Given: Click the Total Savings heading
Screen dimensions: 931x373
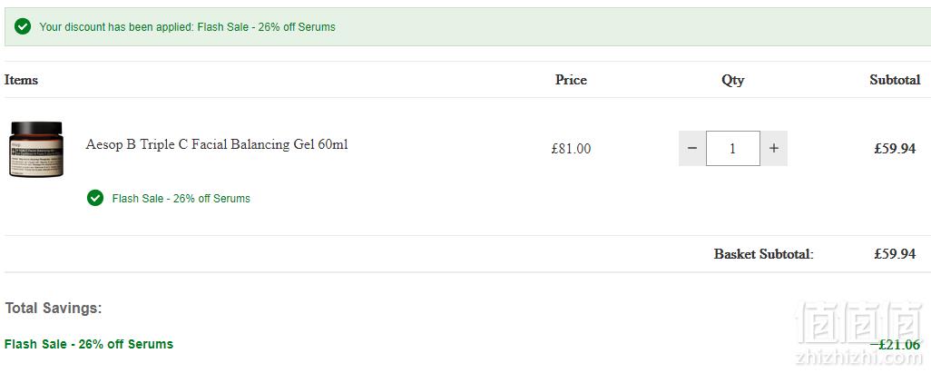Looking at the screenshot, I should (54, 309).
